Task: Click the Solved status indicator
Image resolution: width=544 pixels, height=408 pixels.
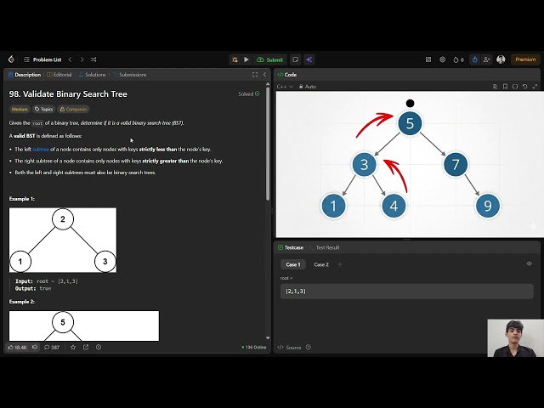Action: tap(249, 93)
